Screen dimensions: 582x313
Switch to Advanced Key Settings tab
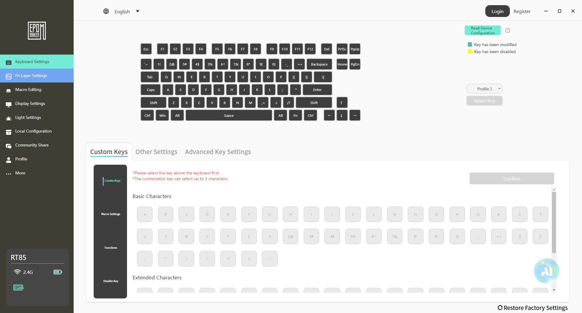[x=218, y=152]
